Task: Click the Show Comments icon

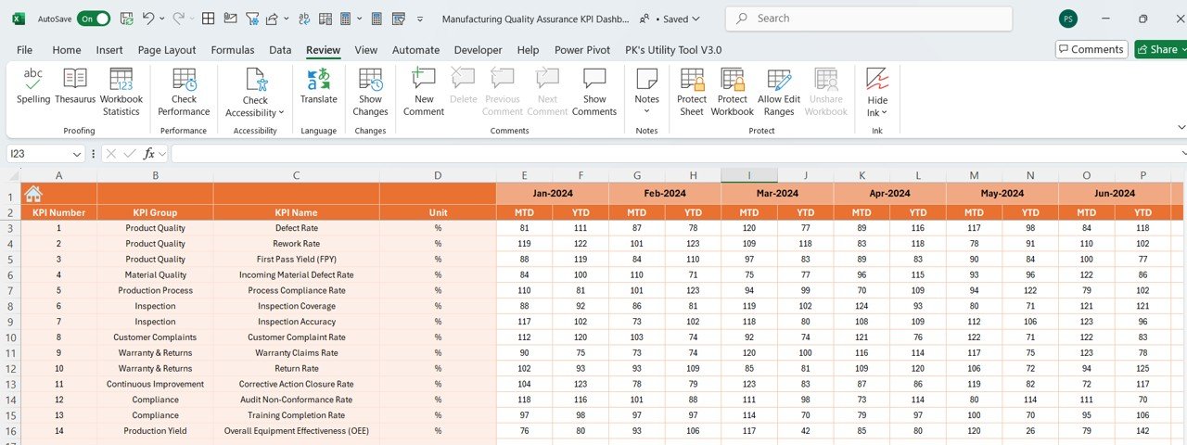Action: pyautogui.click(x=594, y=79)
